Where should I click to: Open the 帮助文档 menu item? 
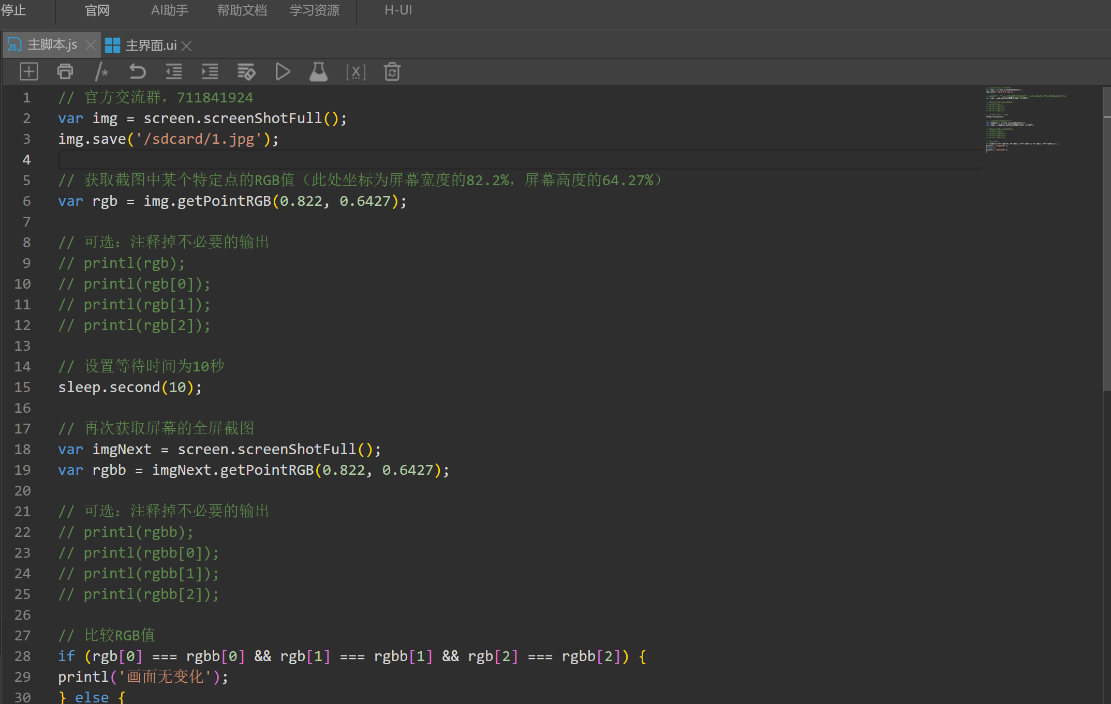pos(242,10)
